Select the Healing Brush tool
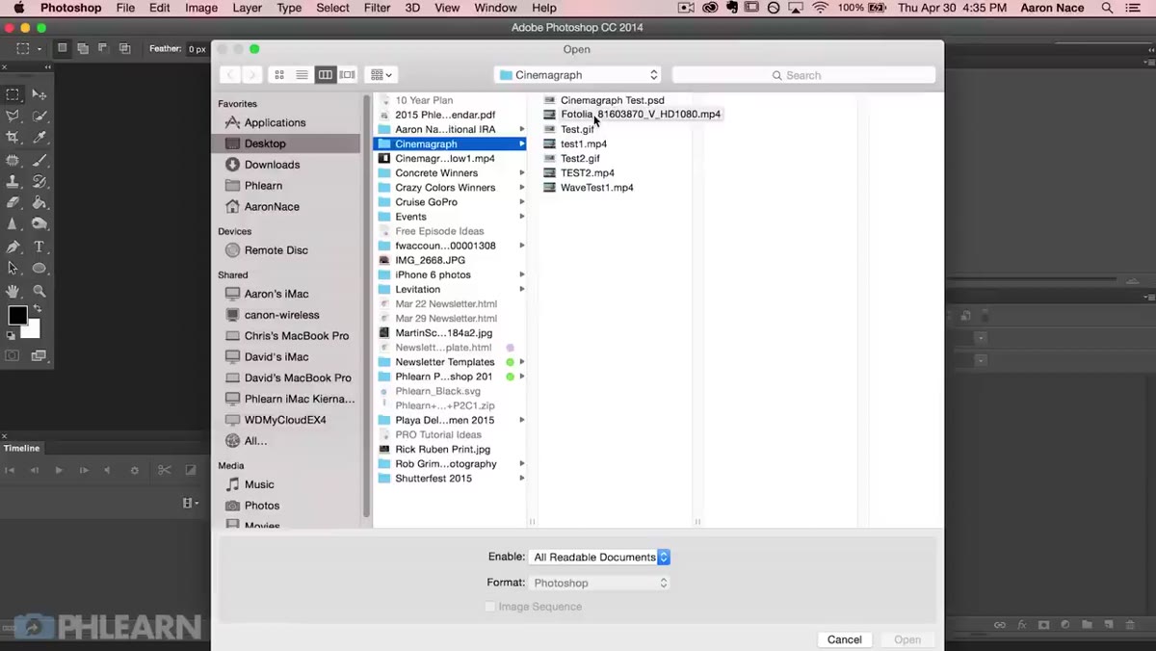Image resolution: width=1156 pixels, height=651 pixels. click(x=13, y=160)
